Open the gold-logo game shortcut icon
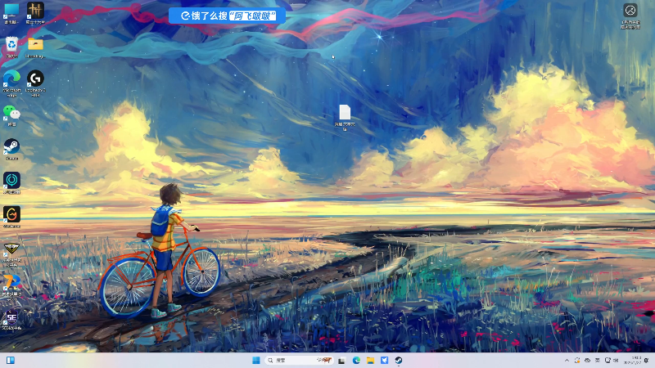 [x=35, y=13]
